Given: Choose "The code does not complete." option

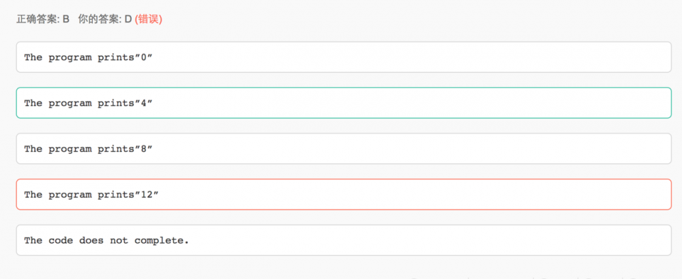Looking at the screenshot, I should (344, 240).
